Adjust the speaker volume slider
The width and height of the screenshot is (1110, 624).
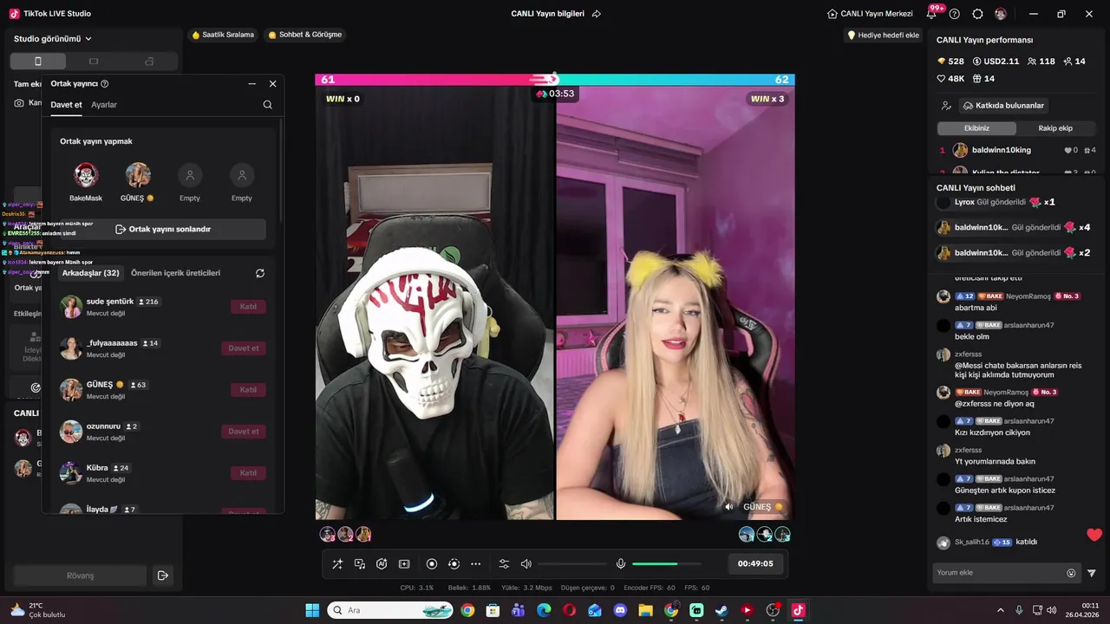click(572, 564)
